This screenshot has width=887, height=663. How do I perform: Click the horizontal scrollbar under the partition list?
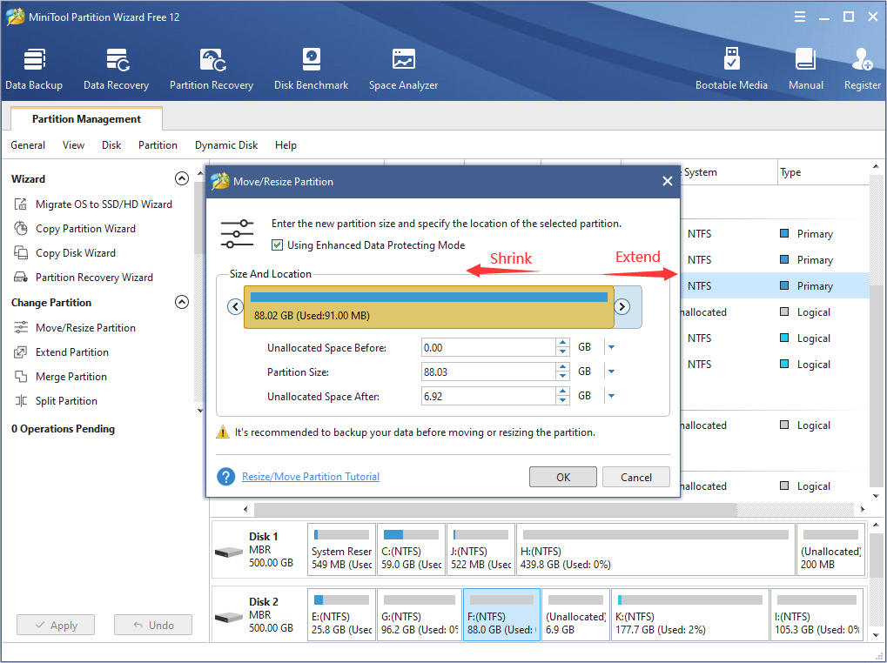click(495, 509)
